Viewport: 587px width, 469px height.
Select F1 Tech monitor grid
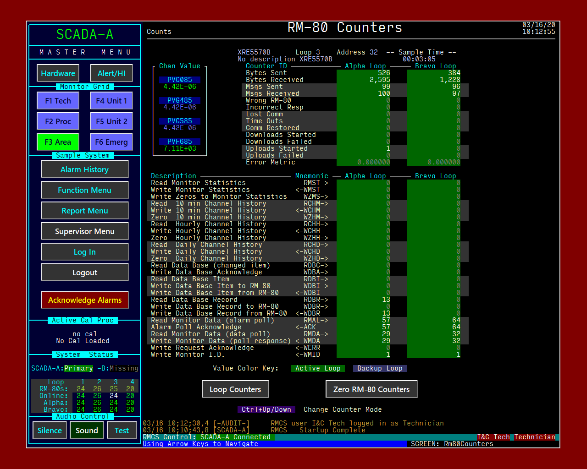(x=58, y=101)
